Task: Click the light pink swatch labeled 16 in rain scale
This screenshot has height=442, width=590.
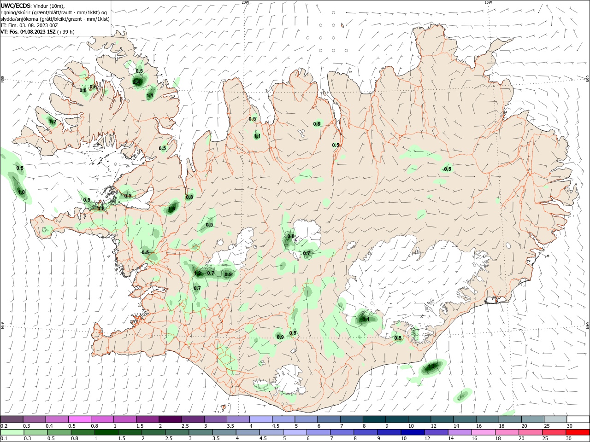Action: [x=483, y=432]
